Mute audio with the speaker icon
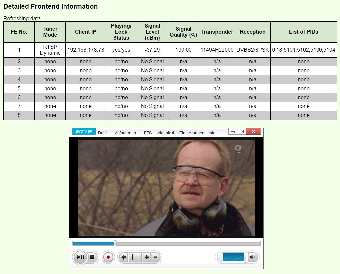Image resolution: width=340 pixels, height=274 pixels. coord(253,257)
